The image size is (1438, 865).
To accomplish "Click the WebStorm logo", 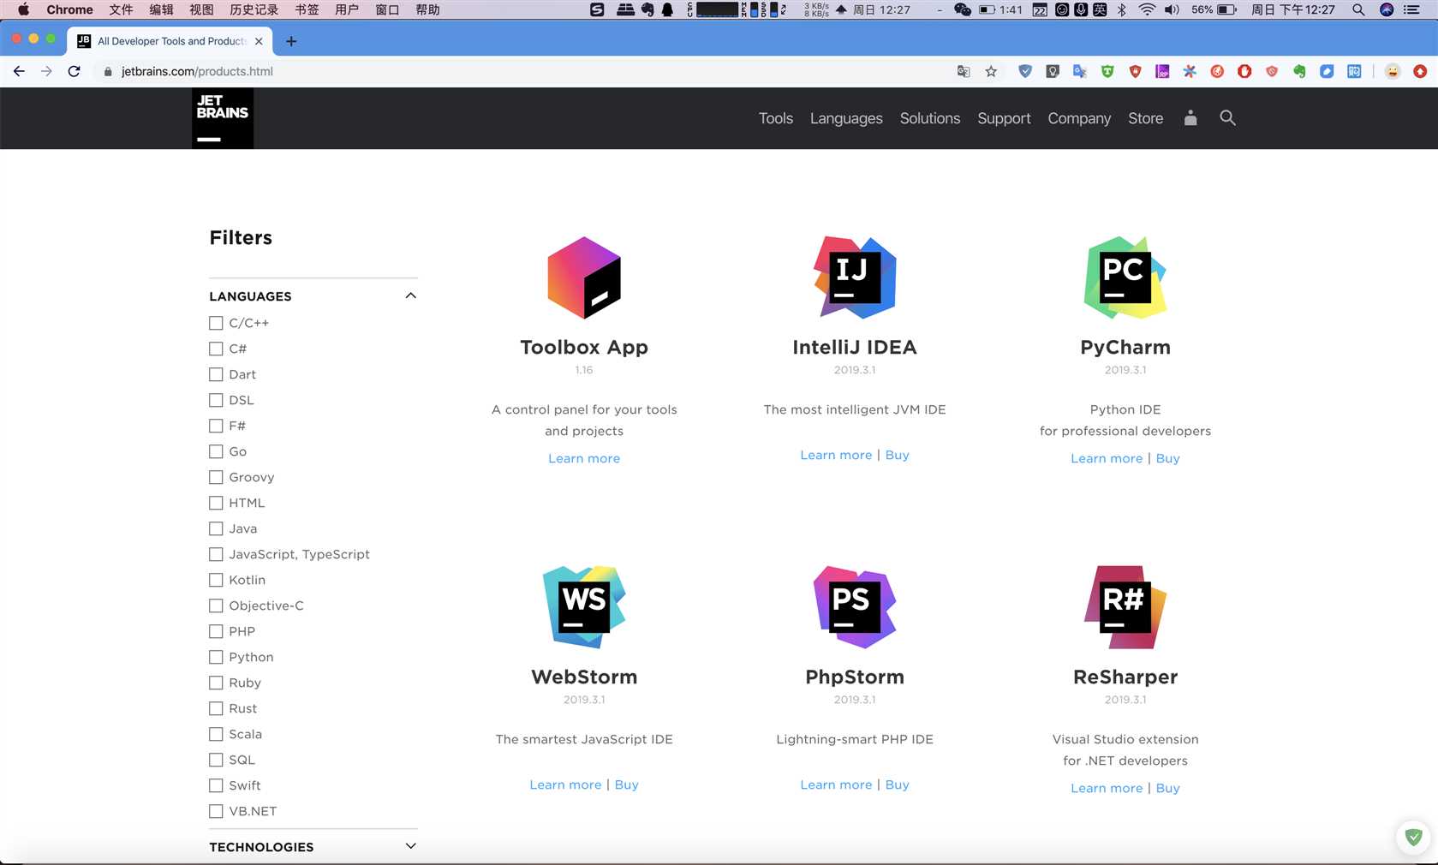I will click(x=584, y=607).
